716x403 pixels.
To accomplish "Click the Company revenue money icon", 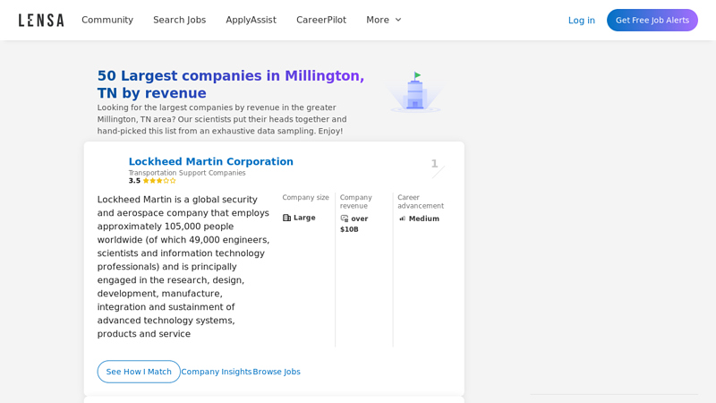I will tap(345, 219).
